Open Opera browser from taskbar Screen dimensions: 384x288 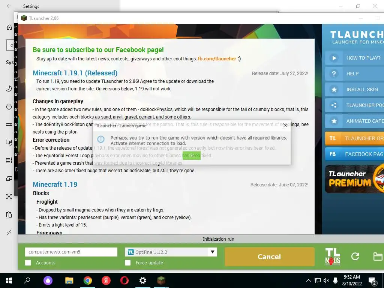(124, 280)
